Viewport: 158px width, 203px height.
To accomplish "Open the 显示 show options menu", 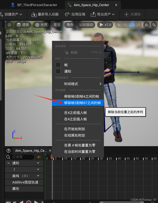I will pos(57,25).
